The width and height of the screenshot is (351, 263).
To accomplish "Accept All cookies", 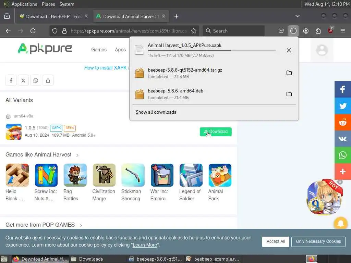I will point(276,241).
